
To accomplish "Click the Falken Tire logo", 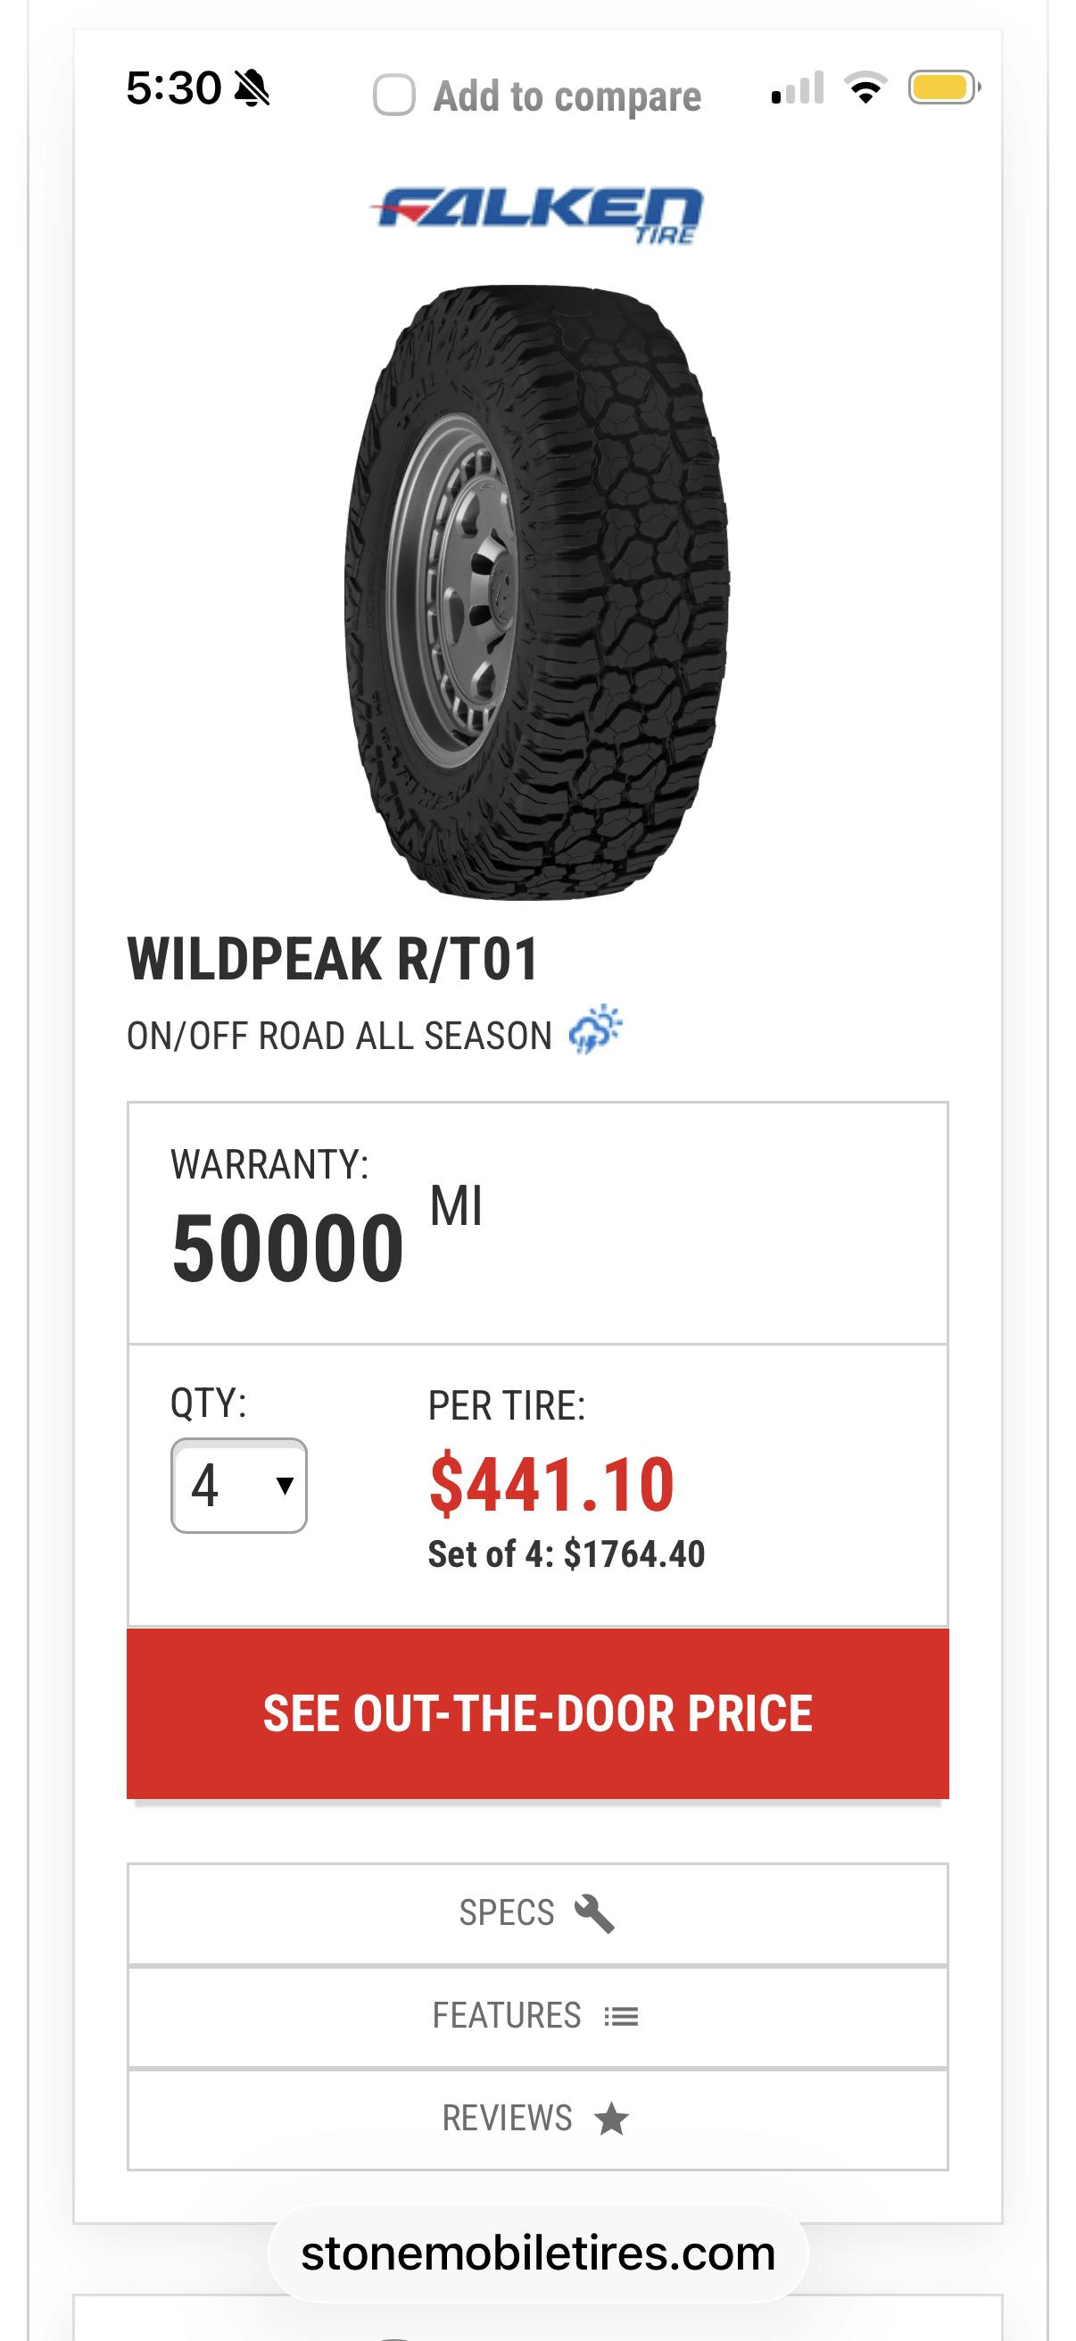I will click(x=536, y=215).
